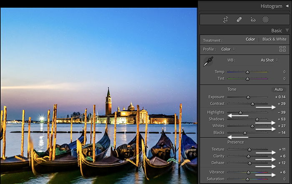Pick the White Balance eyedropper tool
The width and height of the screenshot is (292, 184).
(x=208, y=61)
